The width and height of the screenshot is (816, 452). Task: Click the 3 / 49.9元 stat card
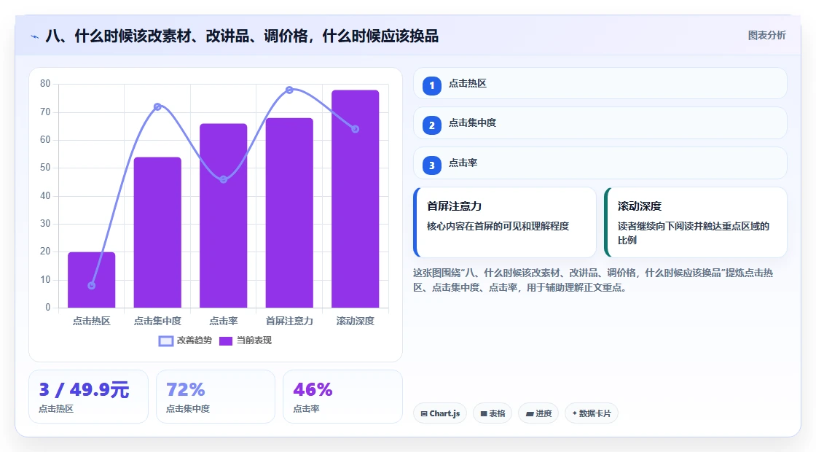[88, 397]
